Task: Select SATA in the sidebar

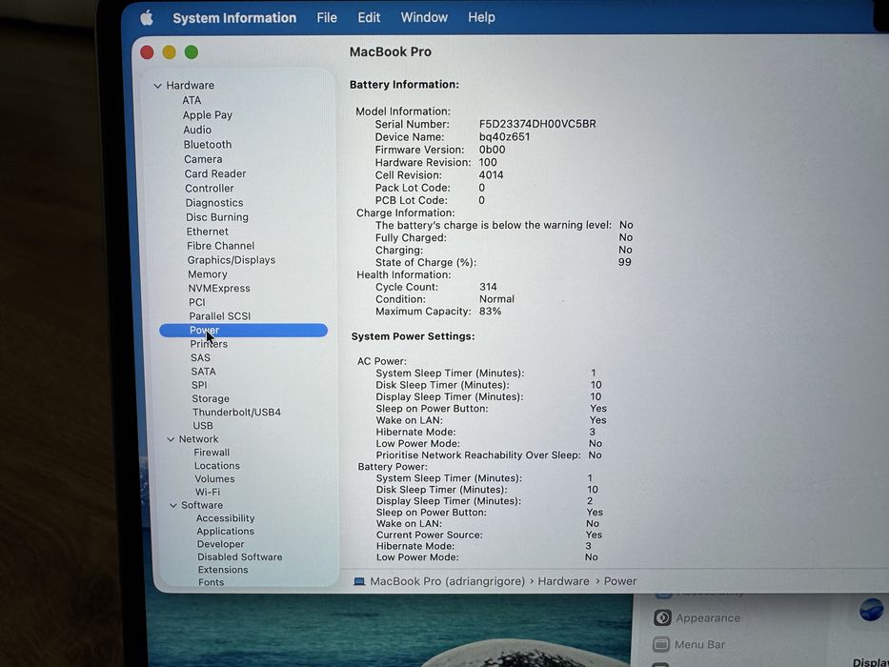Action: (x=203, y=372)
